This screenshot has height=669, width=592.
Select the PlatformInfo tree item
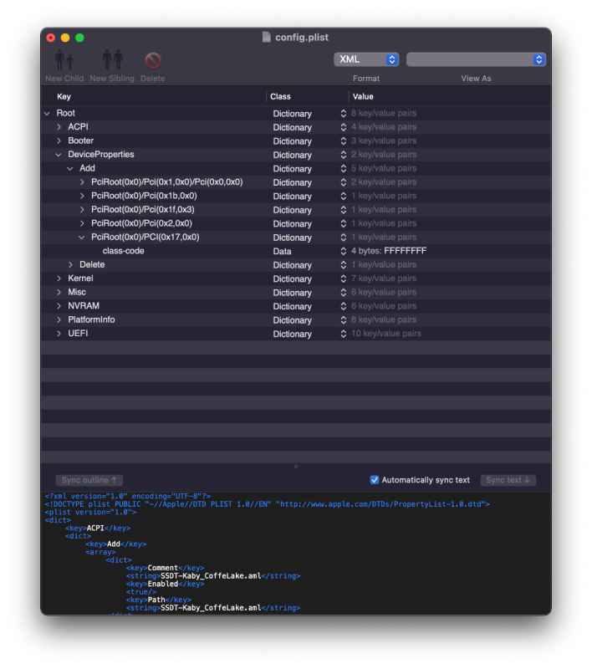[91, 319]
